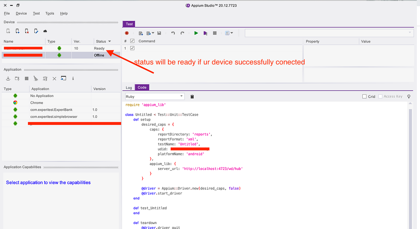This screenshot has height=229, width=420.
Task: Run the current test script
Action: (196, 33)
